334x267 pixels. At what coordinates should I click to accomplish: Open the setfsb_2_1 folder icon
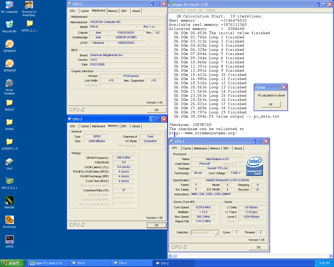[x=30, y=26]
